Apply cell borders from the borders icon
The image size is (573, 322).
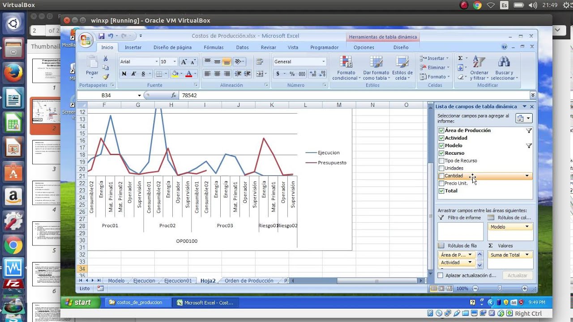point(159,74)
